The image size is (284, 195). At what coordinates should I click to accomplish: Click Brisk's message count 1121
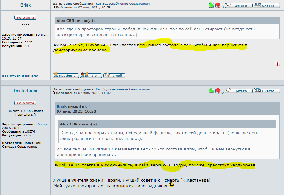tap(29, 42)
